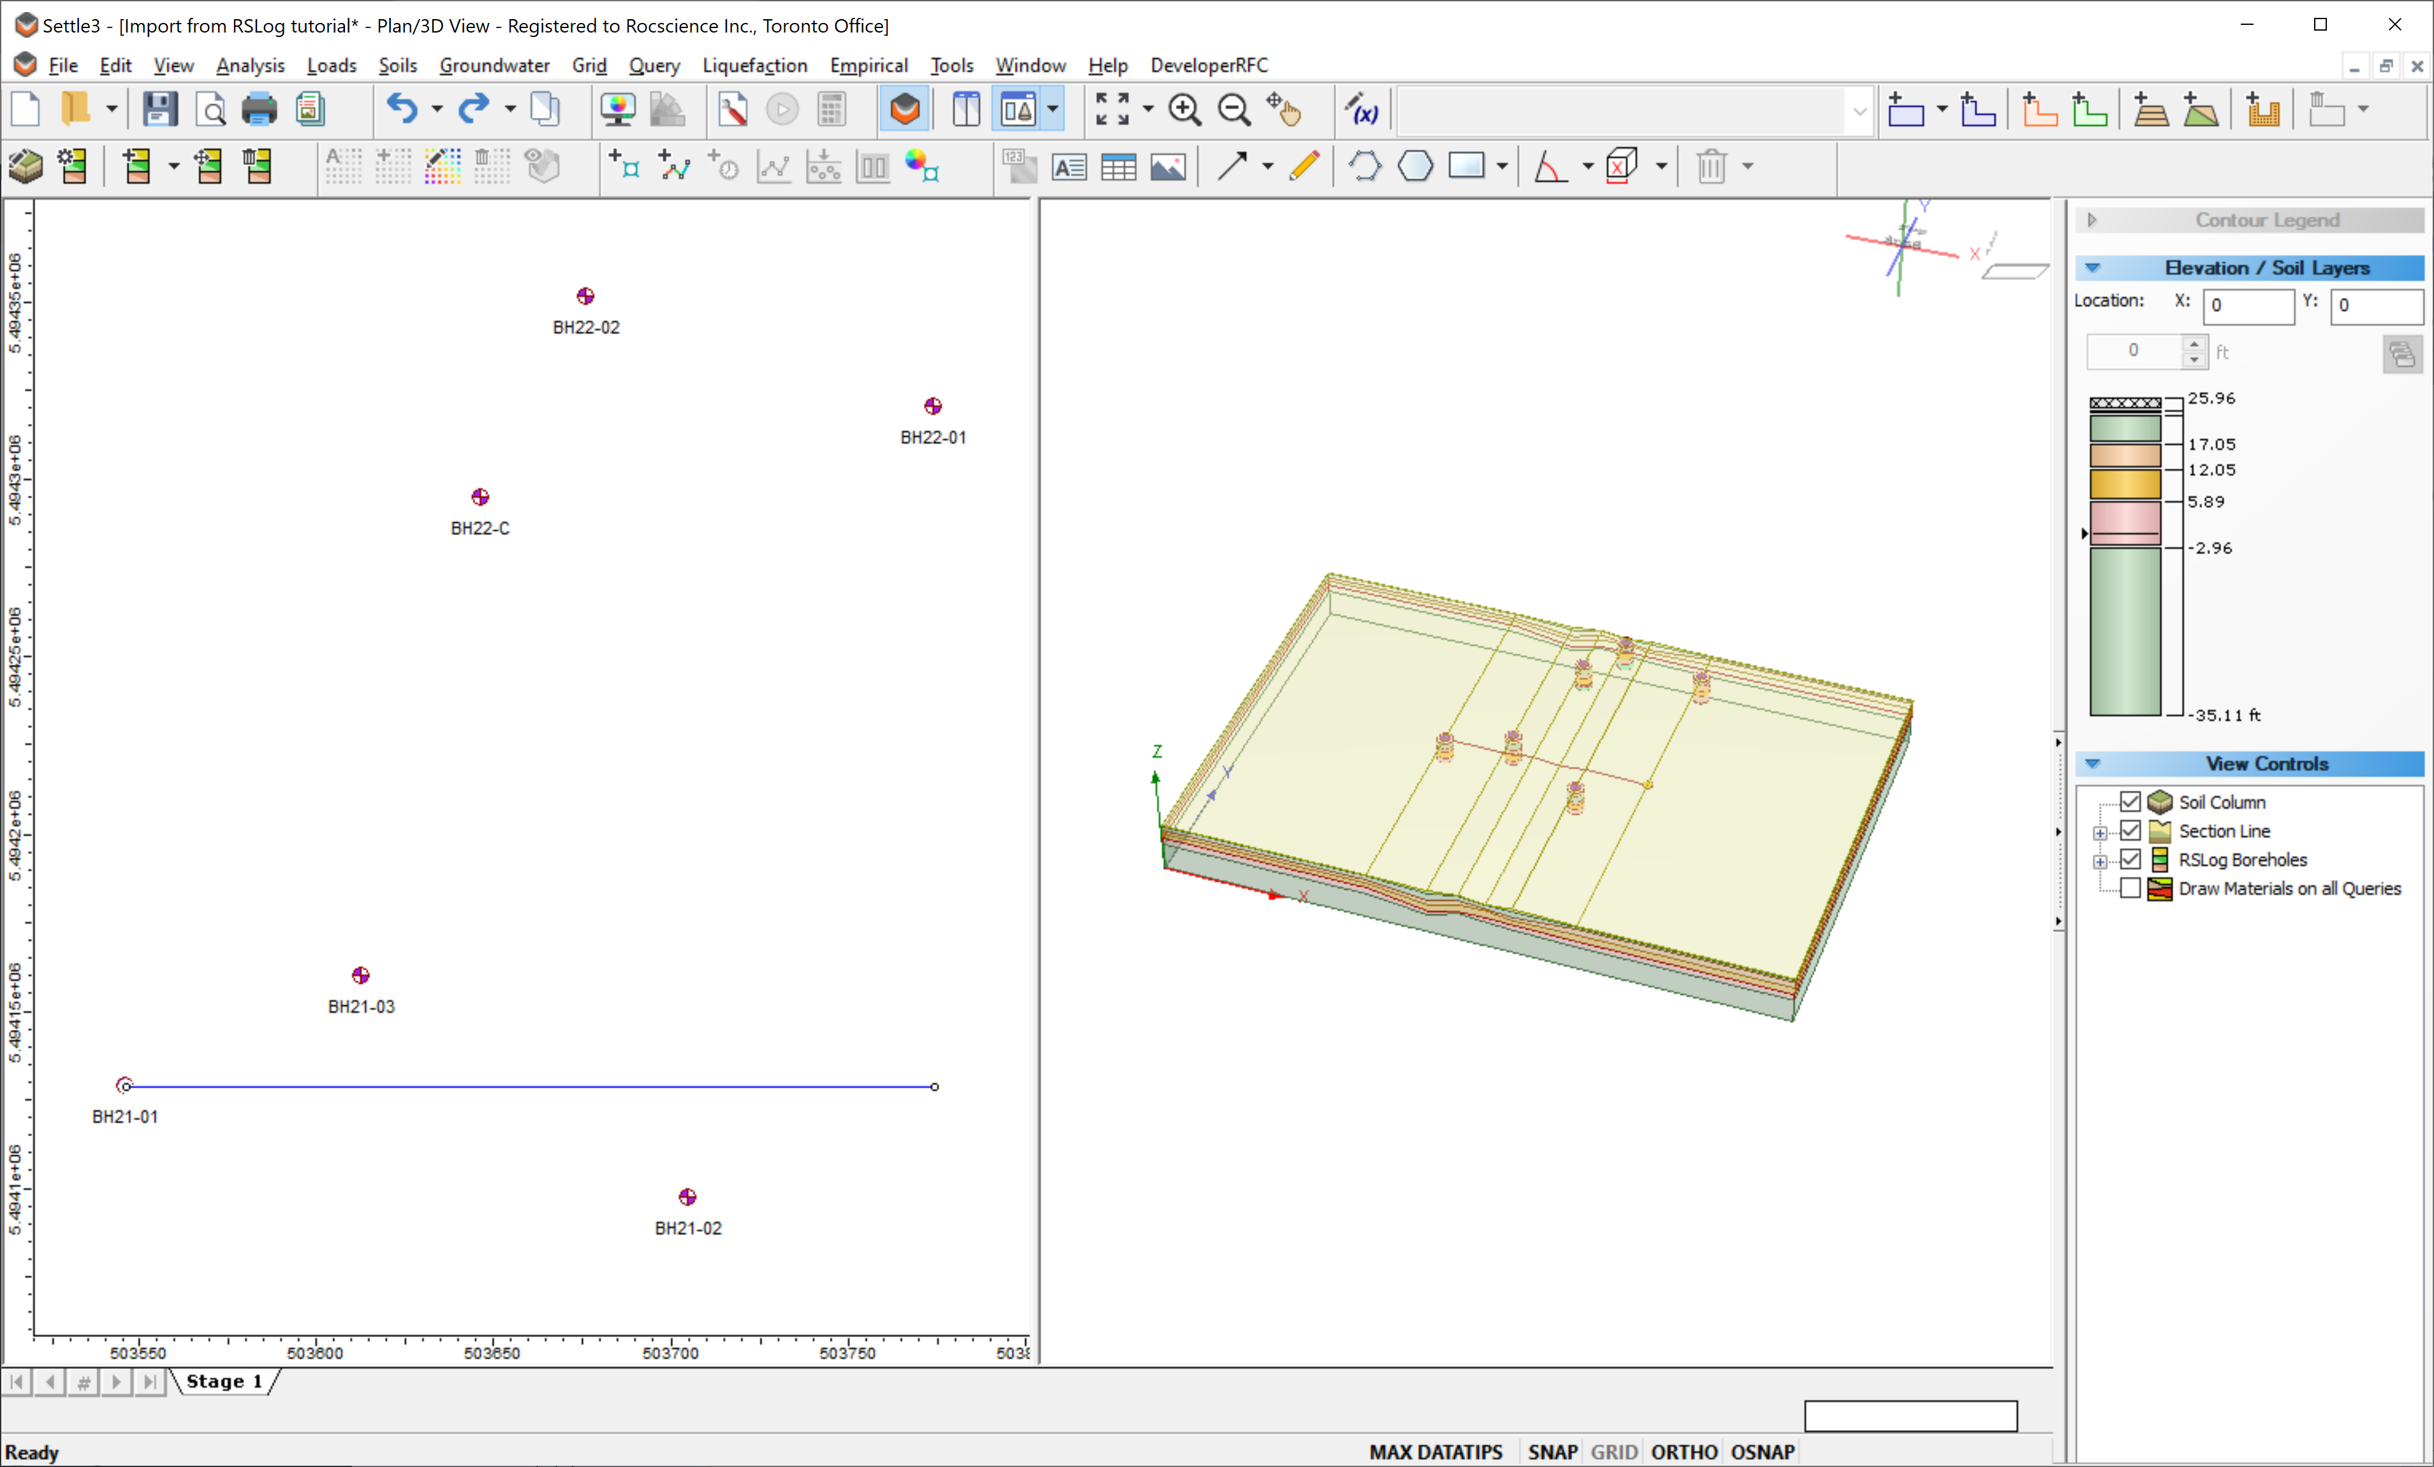Click the Zoom In magnifier icon
The height and width of the screenshot is (1467, 2434).
coord(1184,108)
